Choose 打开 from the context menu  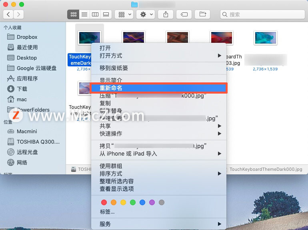pyautogui.click(x=159, y=48)
